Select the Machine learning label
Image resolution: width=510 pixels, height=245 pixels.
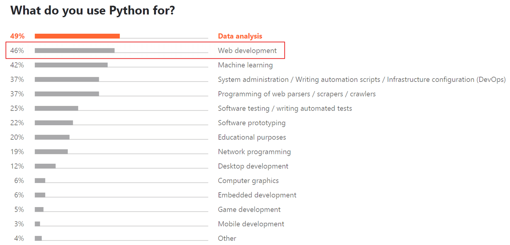[245, 65]
